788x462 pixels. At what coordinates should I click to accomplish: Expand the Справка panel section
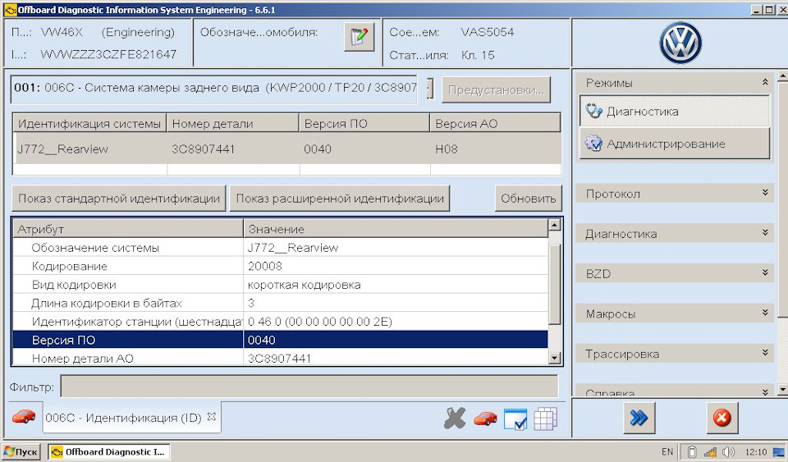(765, 392)
